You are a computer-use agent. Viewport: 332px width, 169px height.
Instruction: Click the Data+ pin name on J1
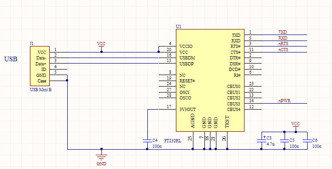point(41,64)
